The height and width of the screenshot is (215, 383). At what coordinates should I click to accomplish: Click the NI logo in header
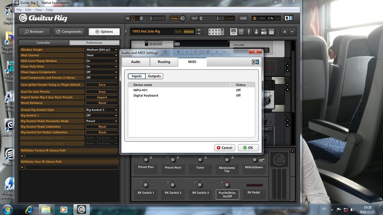click(x=288, y=18)
